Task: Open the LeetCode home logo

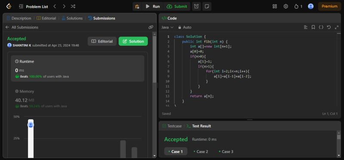Action: coord(9,6)
